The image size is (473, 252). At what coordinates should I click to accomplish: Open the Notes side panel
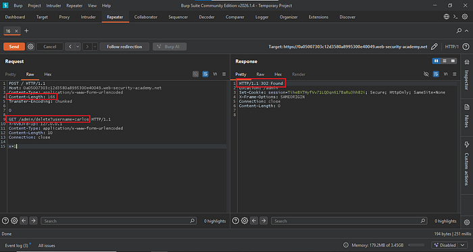[467, 116]
